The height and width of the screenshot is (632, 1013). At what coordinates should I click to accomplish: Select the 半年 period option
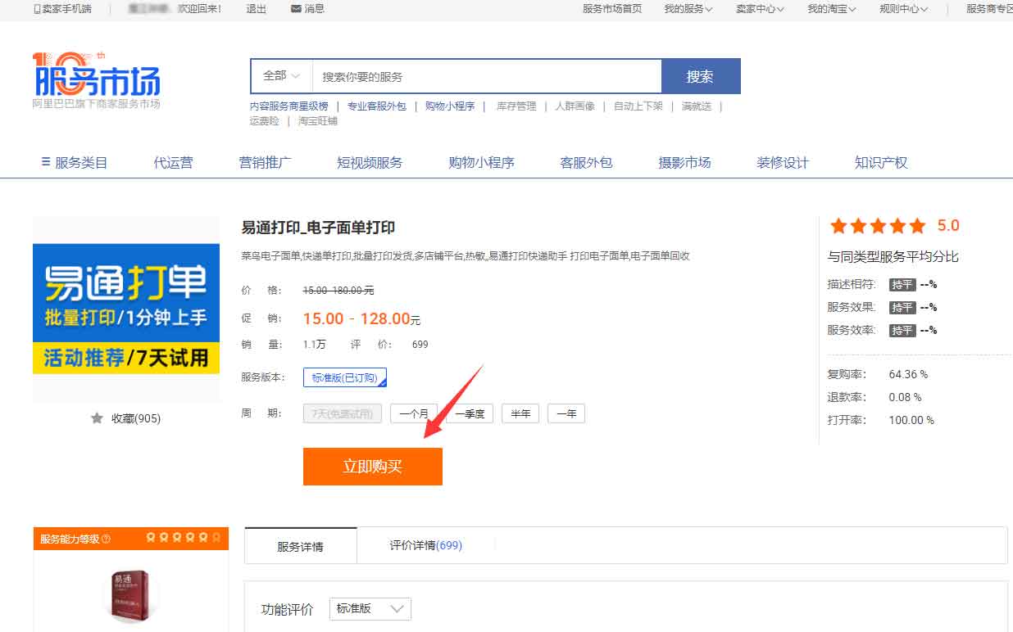tap(520, 413)
